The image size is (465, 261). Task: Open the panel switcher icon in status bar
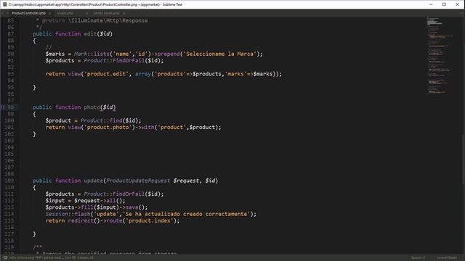coord(5,258)
